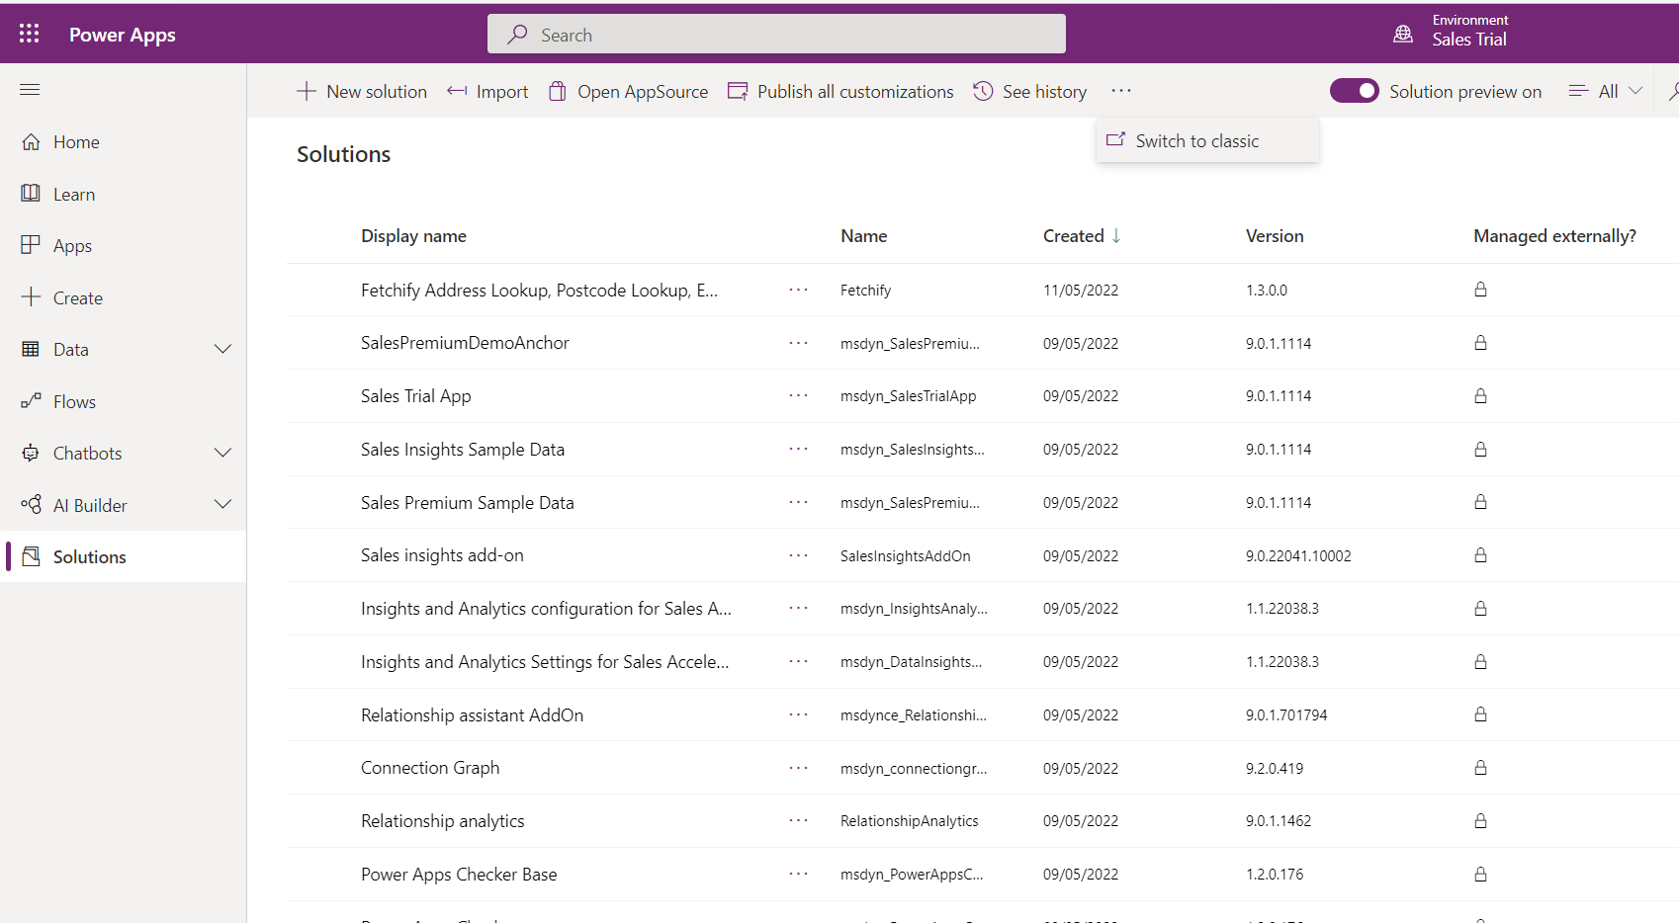
Task: Open Power Apps Checker Base solution
Action: 459,875
